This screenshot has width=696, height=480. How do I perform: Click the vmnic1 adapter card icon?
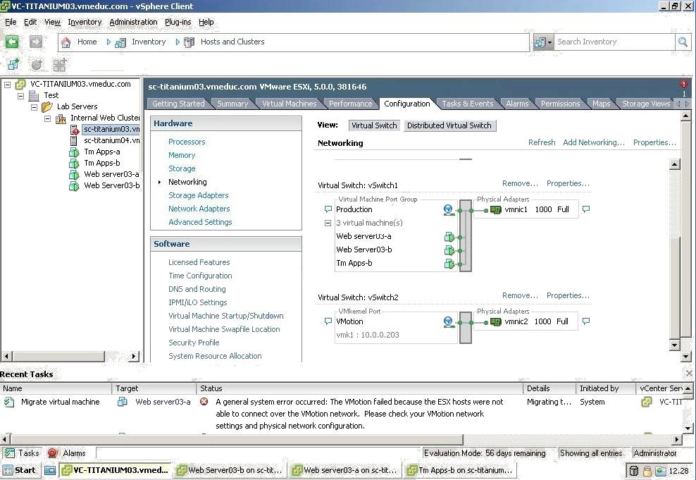(496, 209)
